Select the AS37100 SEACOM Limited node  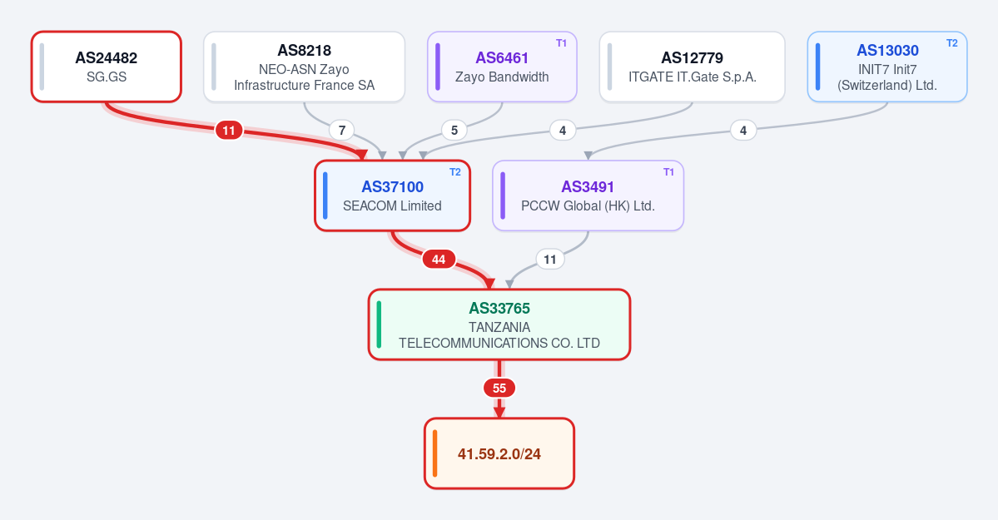pyautogui.click(x=393, y=196)
